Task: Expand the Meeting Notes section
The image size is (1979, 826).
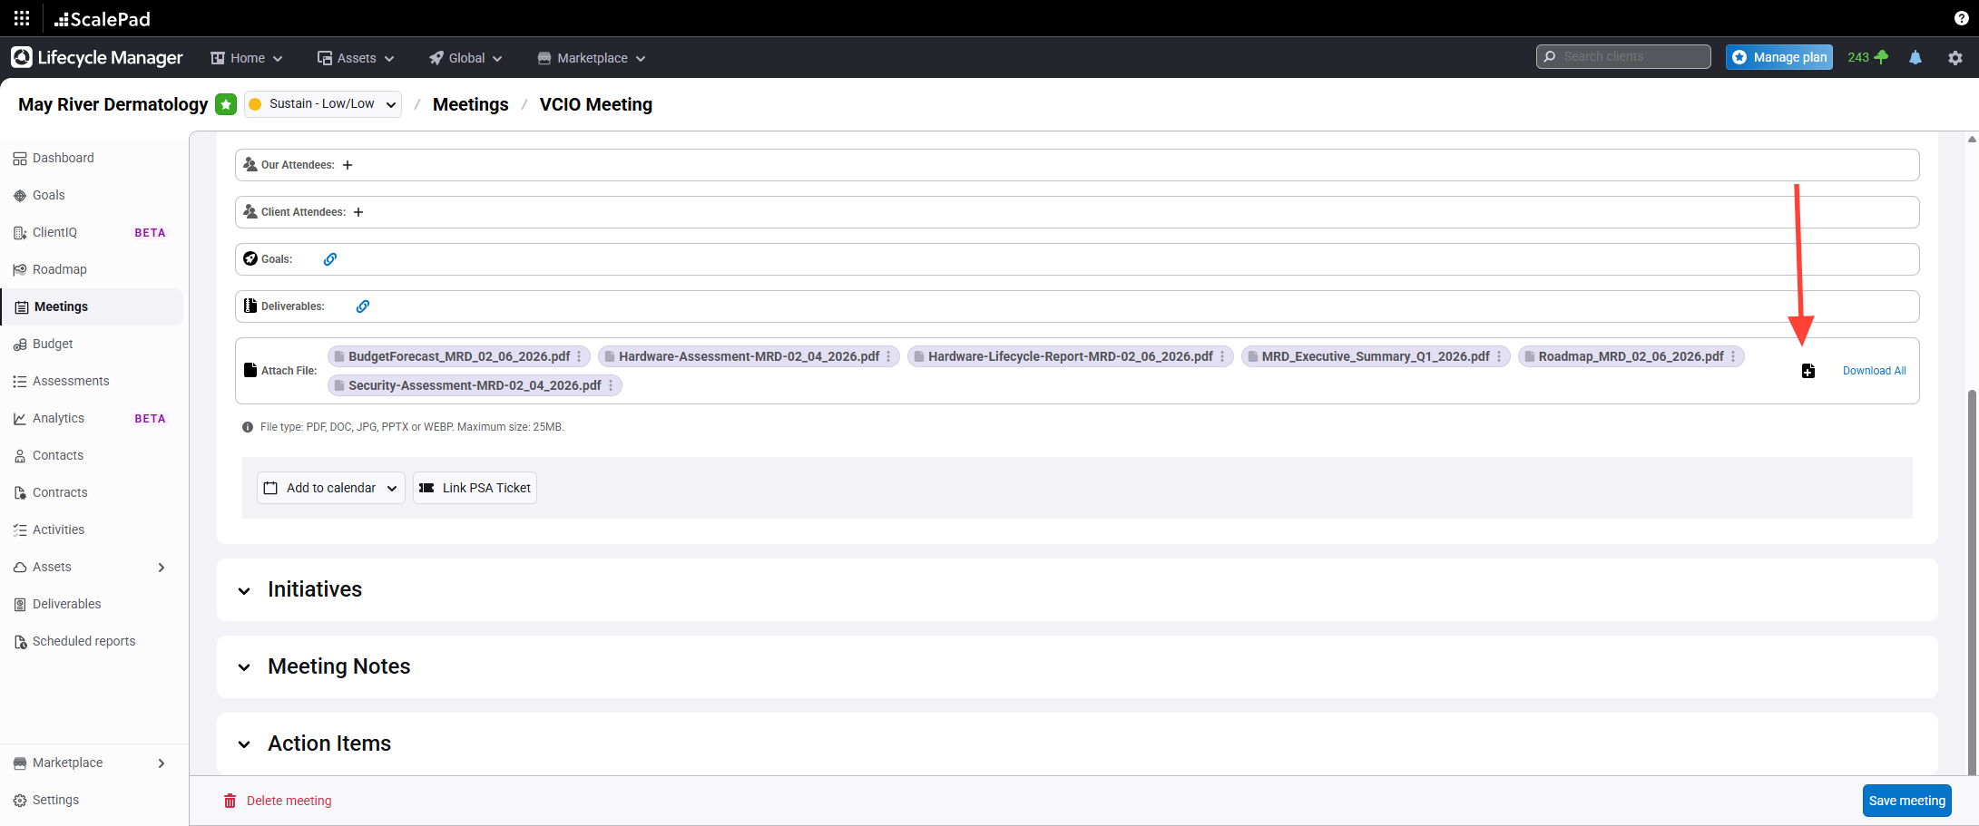Action: point(244,668)
